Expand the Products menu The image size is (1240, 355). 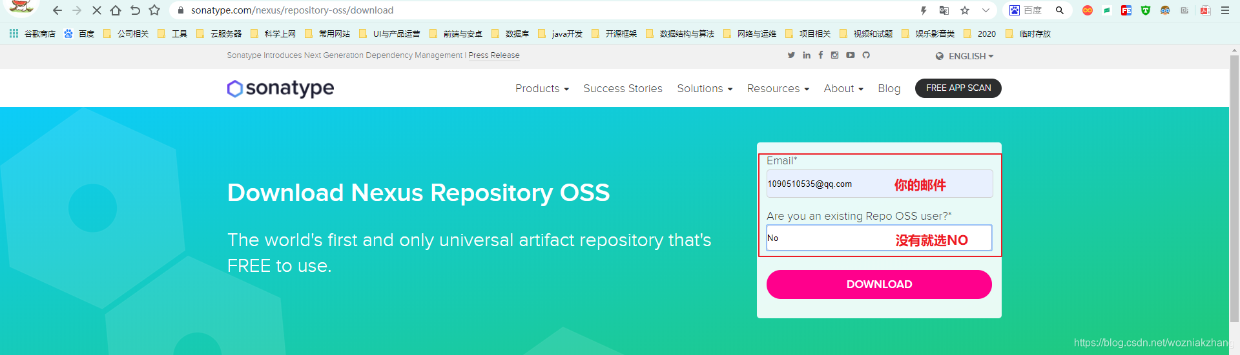[x=542, y=88]
